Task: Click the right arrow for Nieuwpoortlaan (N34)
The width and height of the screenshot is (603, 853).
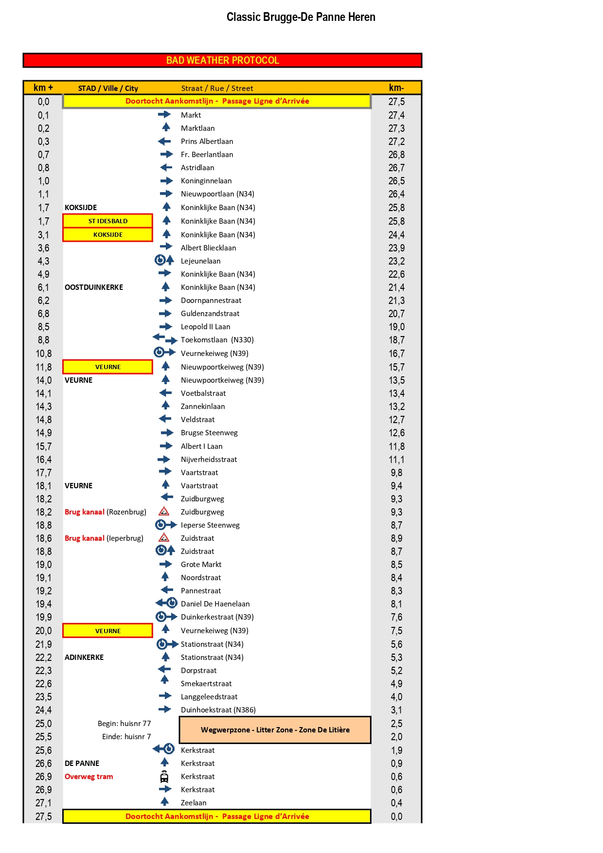Action: coord(166,194)
